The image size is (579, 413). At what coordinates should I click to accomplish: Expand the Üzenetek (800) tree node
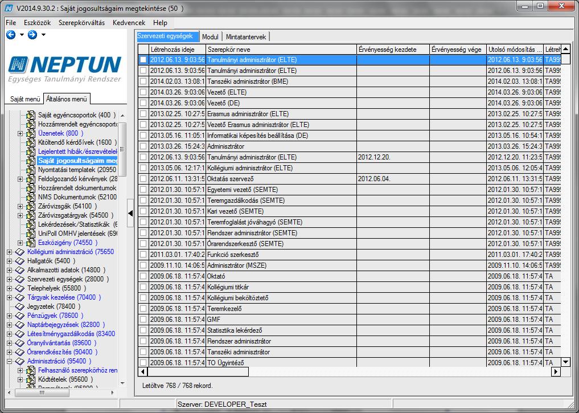click(x=20, y=133)
